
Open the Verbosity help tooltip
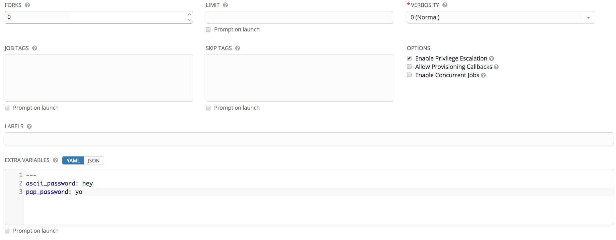pos(445,5)
